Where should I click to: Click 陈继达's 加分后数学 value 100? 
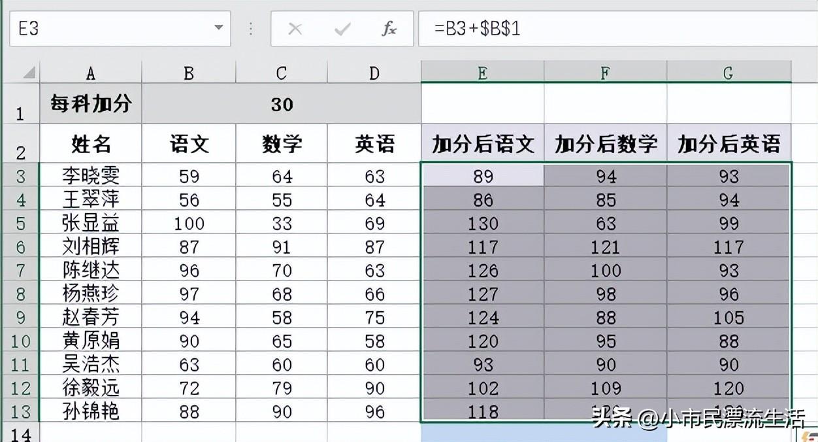point(606,270)
